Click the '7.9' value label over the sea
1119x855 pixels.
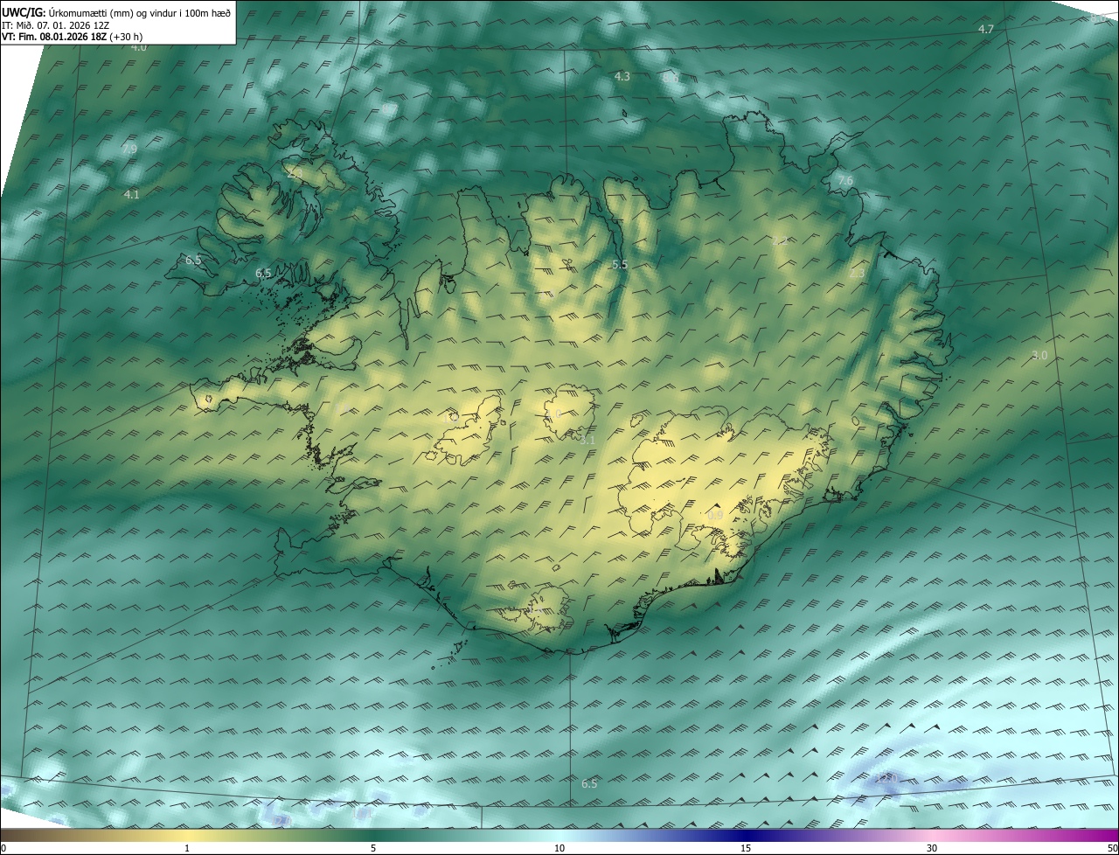point(129,149)
